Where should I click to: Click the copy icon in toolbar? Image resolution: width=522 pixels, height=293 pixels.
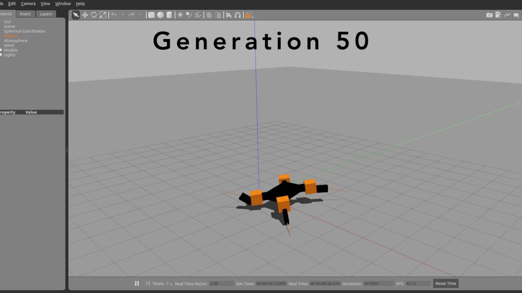[x=209, y=15]
